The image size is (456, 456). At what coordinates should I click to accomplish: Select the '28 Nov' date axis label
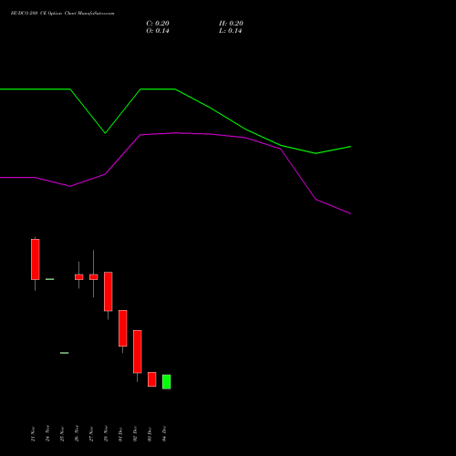pyautogui.click(x=106, y=433)
